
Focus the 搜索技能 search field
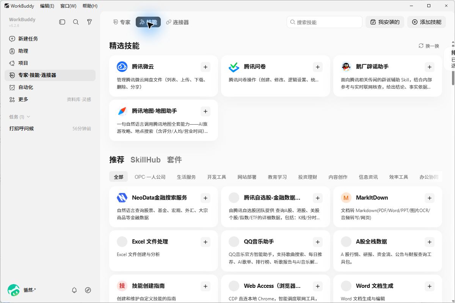[x=325, y=22]
